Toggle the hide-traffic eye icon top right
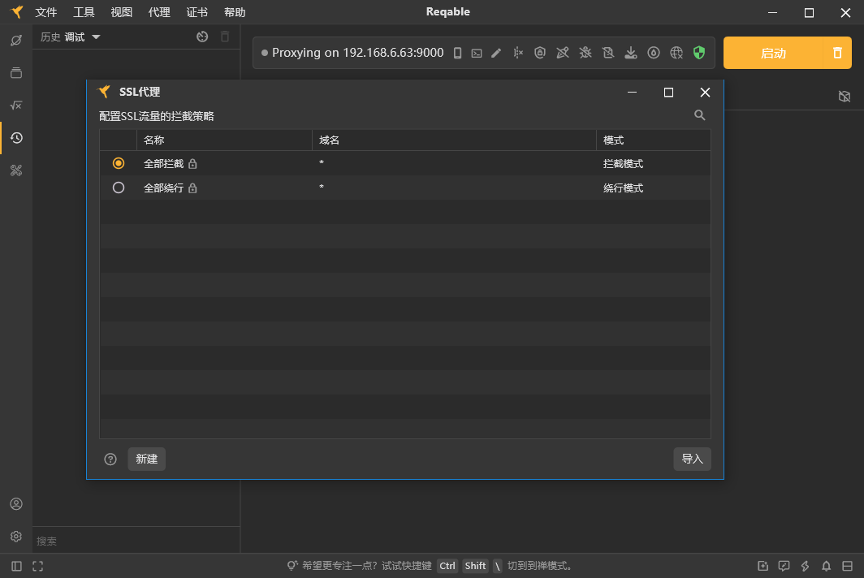The width and height of the screenshot is (864, 578). pos(845,96)
